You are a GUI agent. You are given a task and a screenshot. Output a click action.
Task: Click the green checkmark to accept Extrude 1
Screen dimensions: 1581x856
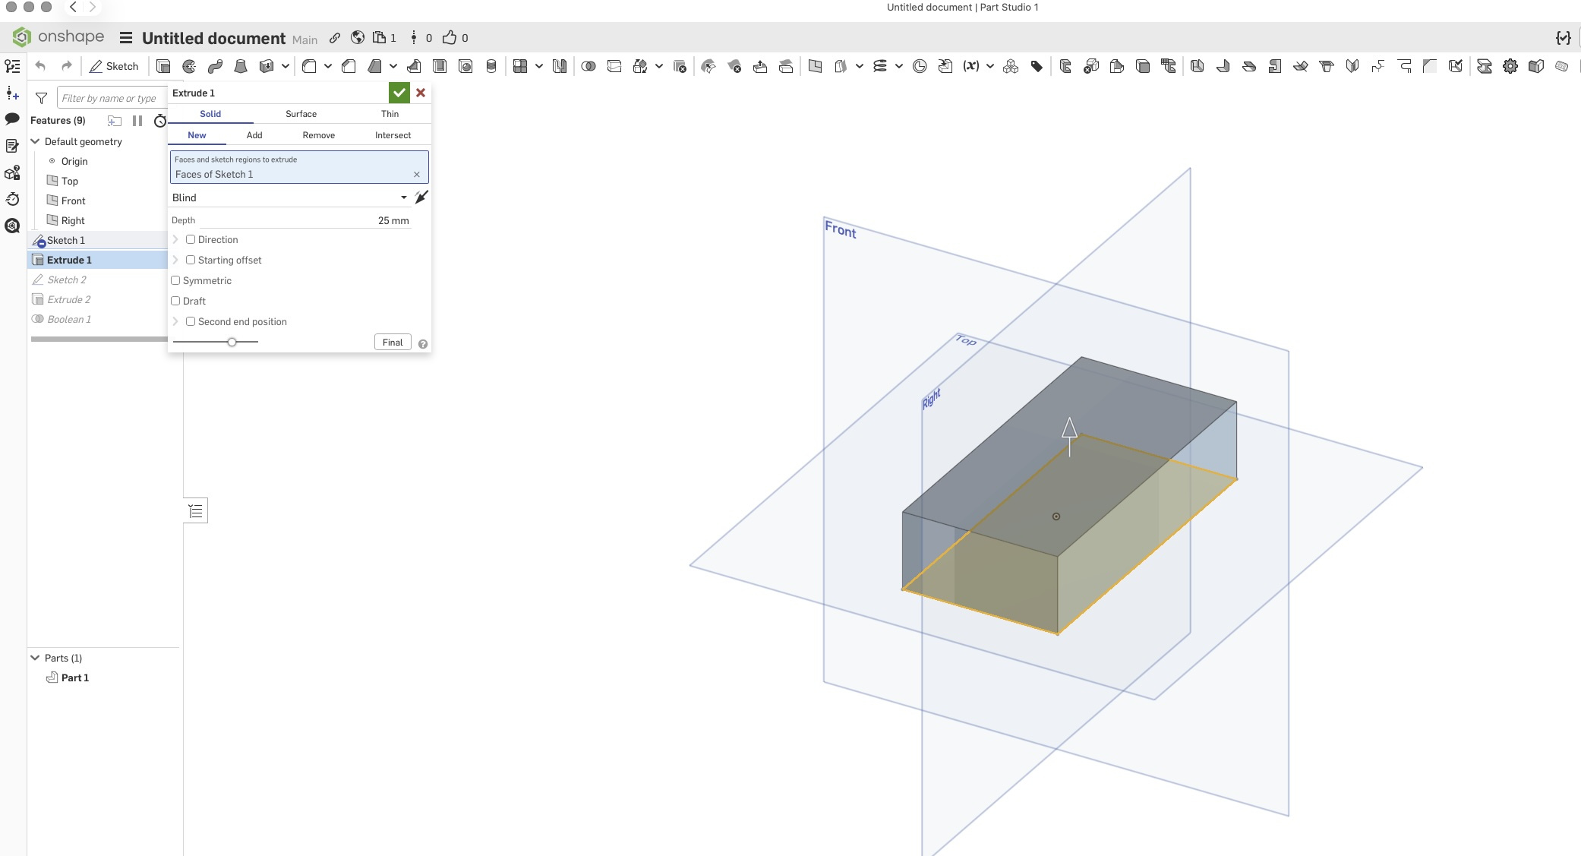[399, 93]
